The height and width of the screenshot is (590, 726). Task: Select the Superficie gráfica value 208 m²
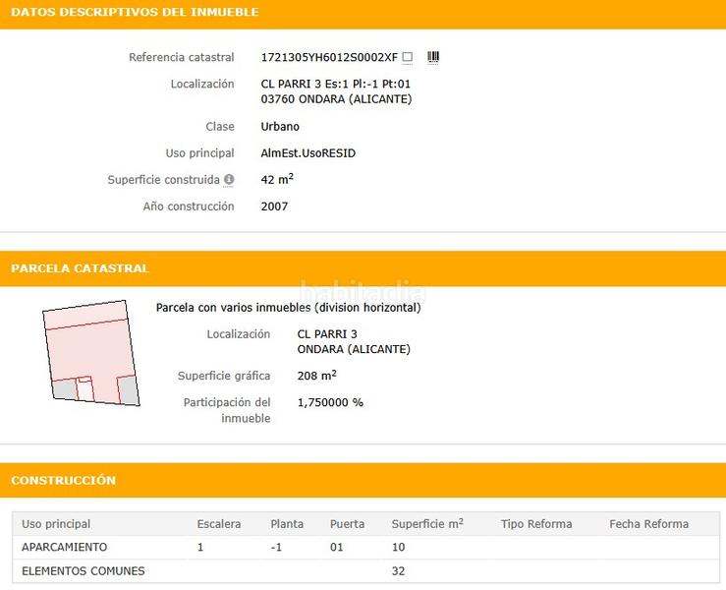[316, 375]
